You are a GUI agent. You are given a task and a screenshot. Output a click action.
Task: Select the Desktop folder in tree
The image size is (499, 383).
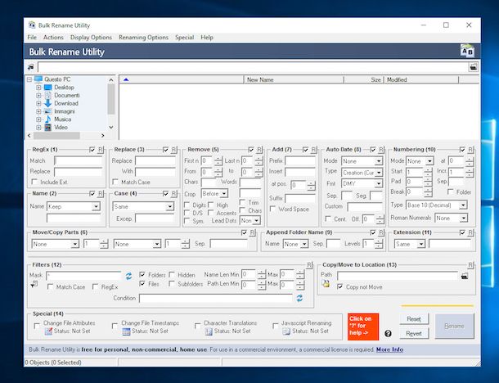(64, 88)
